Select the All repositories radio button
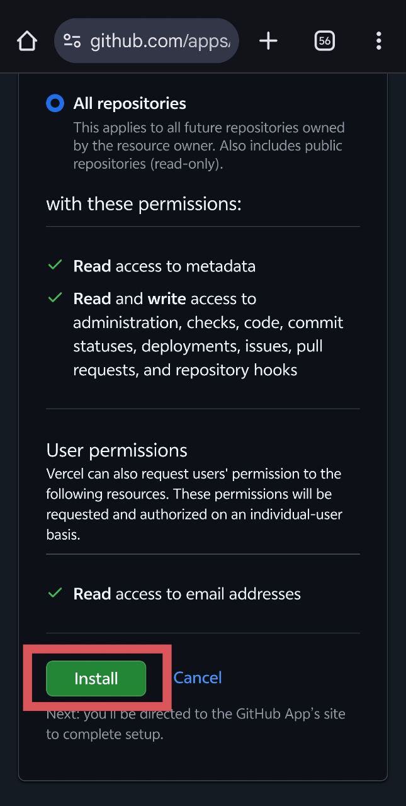Image resolution: width=406 pixels, height=806 pixels. pyautogui.click(x=55, y=103)
